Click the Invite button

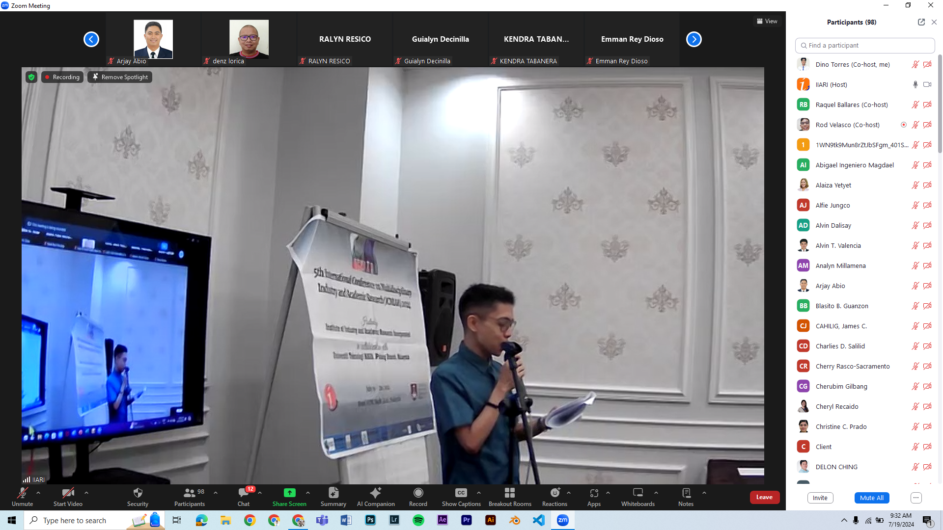pyautogui.click(x=820, y=498)
